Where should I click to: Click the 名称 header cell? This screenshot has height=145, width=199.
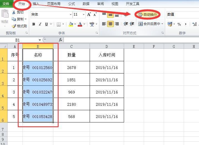38,55
